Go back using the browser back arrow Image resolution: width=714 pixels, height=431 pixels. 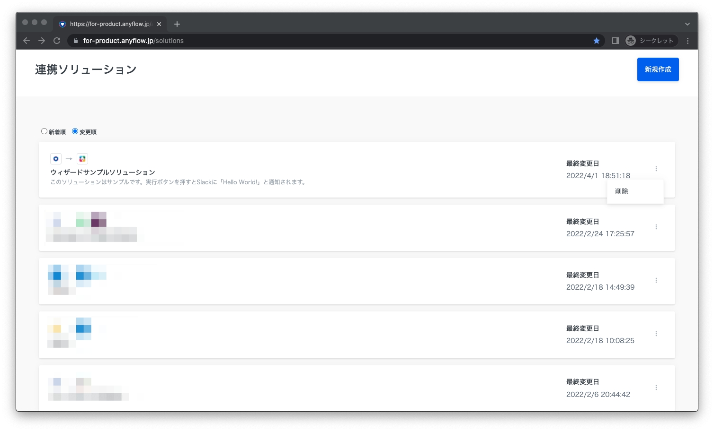(27, 41)
